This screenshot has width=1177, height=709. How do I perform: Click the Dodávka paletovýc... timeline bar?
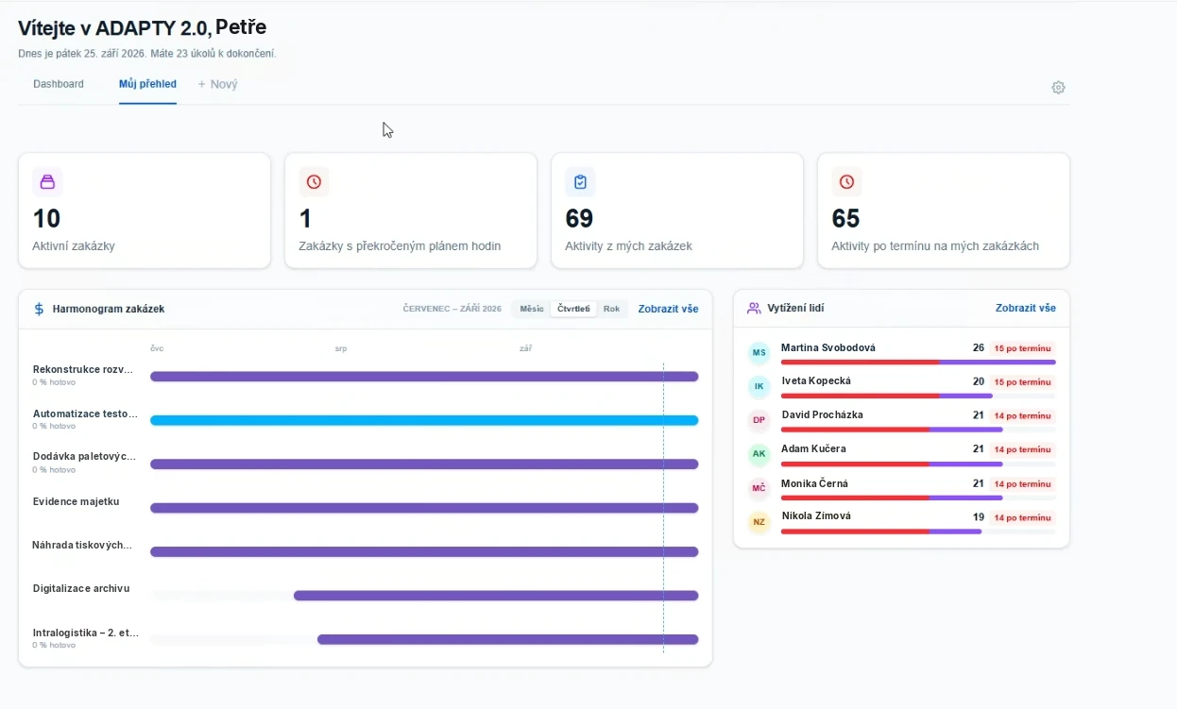pos(424,464)
